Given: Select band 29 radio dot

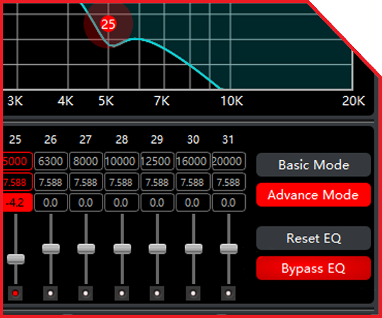Looking at the screenshot, I should (x=157, y=293).
